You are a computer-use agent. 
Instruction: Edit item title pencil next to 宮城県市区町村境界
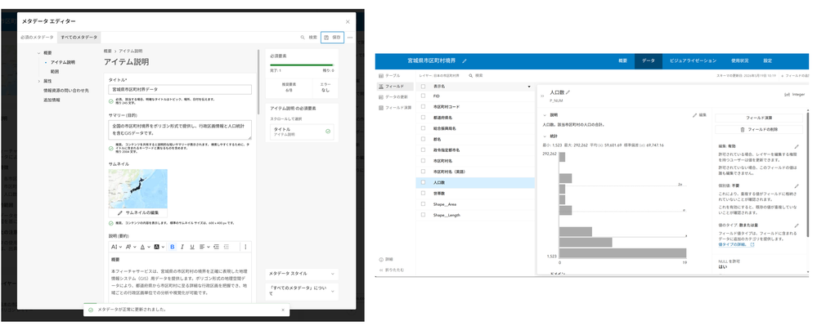click(465, 61)
